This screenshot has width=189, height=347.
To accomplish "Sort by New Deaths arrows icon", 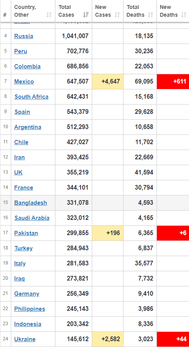I will [184, 15].
